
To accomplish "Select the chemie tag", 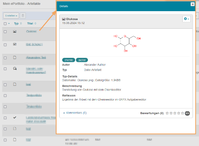I will pos(68,60).
